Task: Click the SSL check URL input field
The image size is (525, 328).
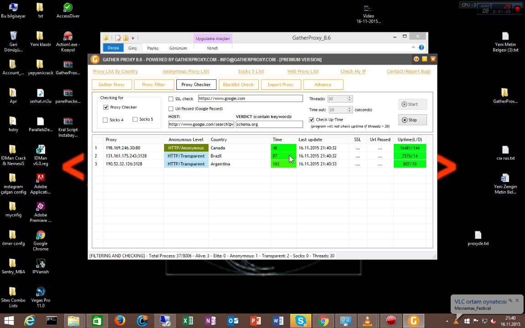Action: pyautogui.click(x=251, y=98)
